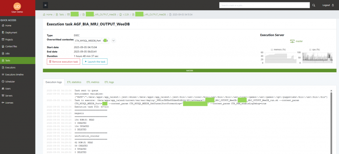Click log line Environment variables:

pos(89,94)
